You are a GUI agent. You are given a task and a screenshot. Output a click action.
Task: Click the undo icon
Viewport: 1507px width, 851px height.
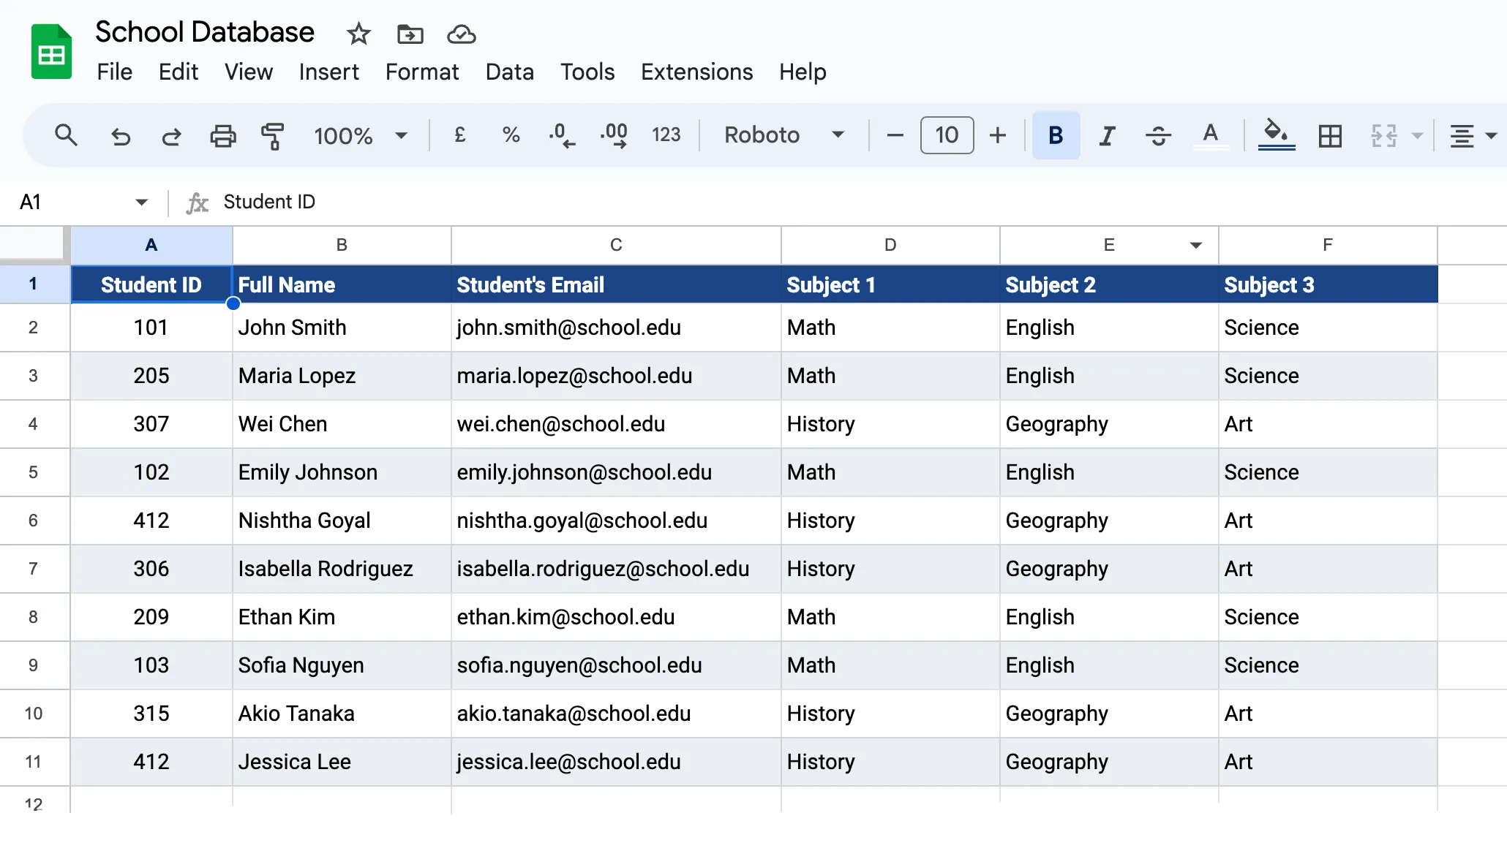[120, 135]
